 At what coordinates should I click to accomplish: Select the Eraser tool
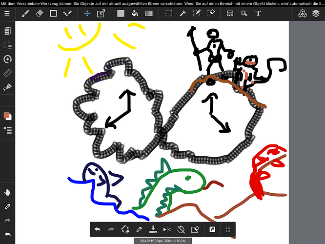click(41, 13)
